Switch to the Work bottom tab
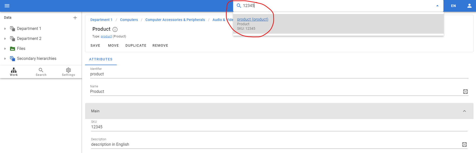The width and height of the screenshot is (476, 153). coord(14,72)
